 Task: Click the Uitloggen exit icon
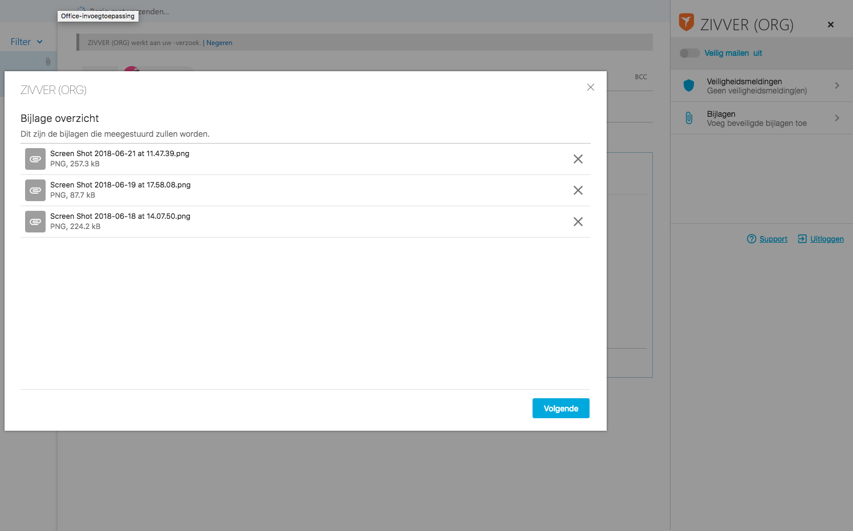pos(802,239)
